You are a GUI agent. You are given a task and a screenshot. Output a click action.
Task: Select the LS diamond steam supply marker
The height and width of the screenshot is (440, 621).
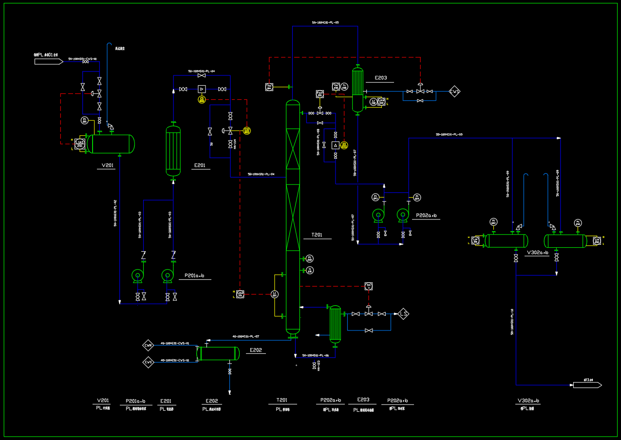(403, 314)
